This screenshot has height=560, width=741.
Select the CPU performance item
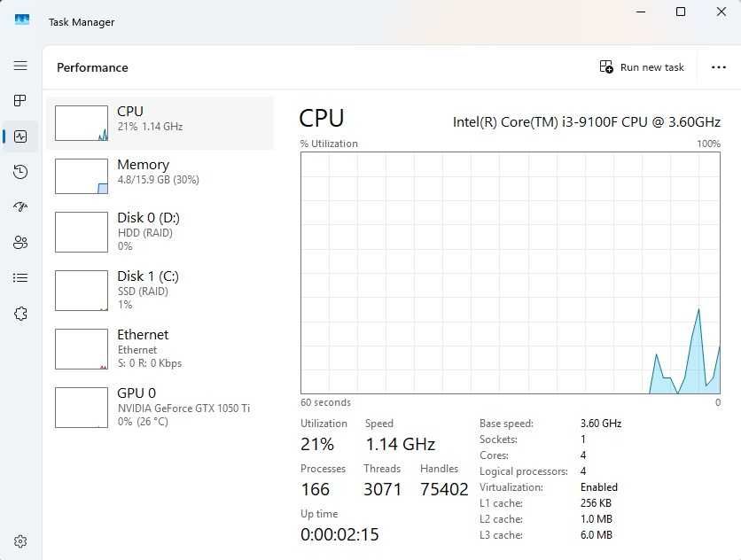point(160,122)
